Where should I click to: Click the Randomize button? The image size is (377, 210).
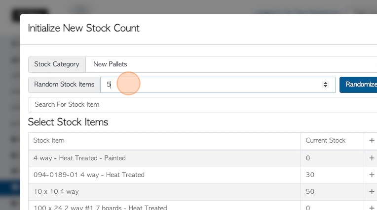tap(358, 85)
